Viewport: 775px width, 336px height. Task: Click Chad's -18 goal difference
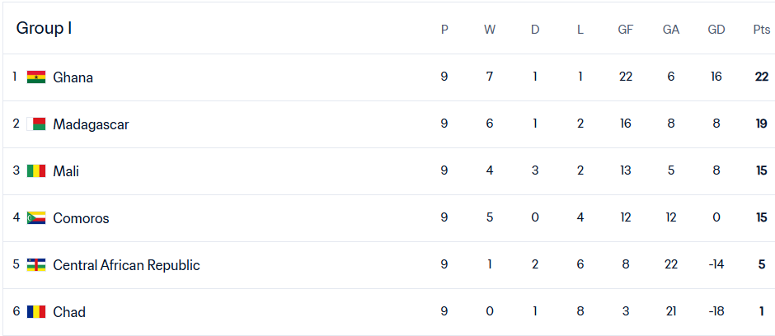[716, 312]
